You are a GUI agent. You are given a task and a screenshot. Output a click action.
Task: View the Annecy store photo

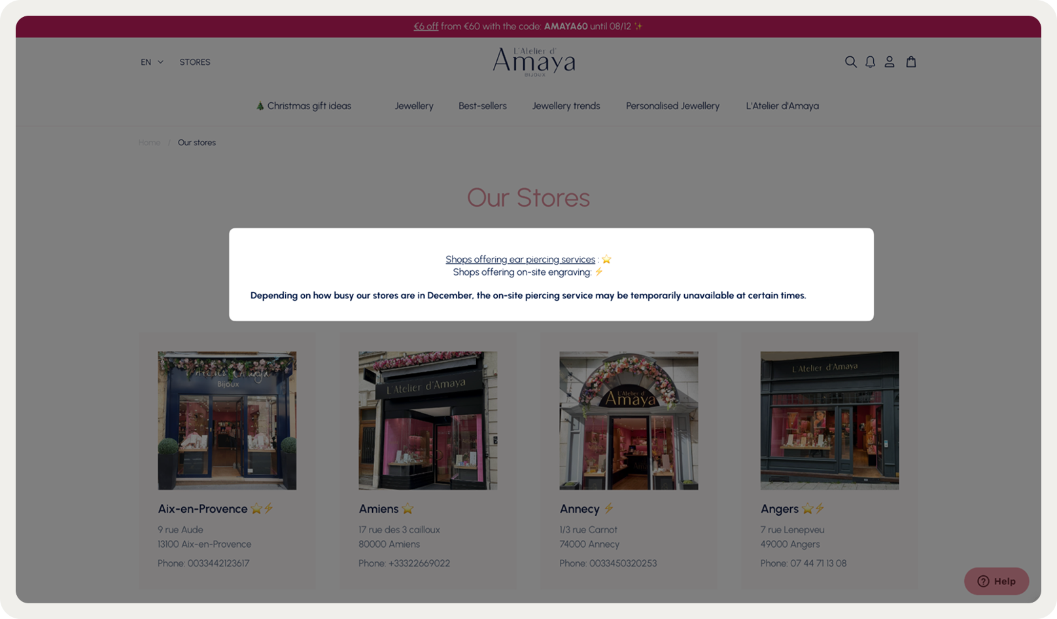(x=629, y=421)
